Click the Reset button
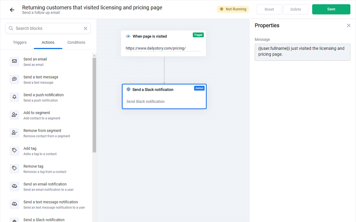 point(269,9)
